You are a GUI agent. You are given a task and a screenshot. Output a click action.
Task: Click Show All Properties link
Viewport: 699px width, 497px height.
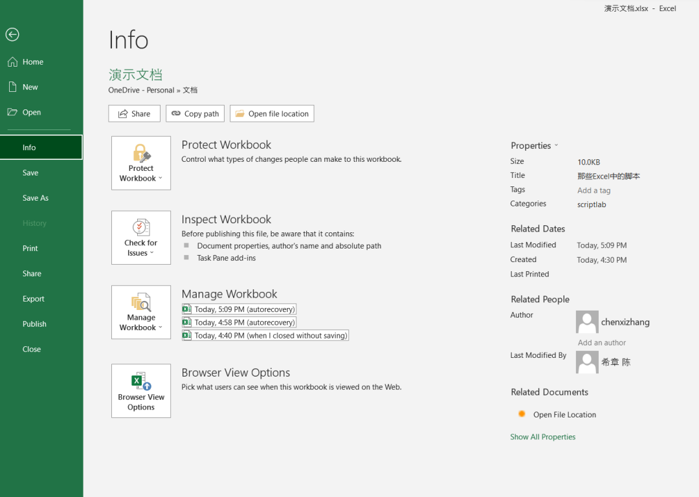542,437
